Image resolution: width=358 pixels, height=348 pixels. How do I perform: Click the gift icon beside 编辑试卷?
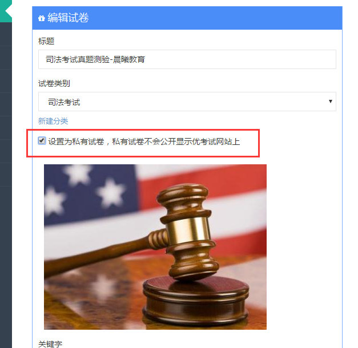point(41,18)
